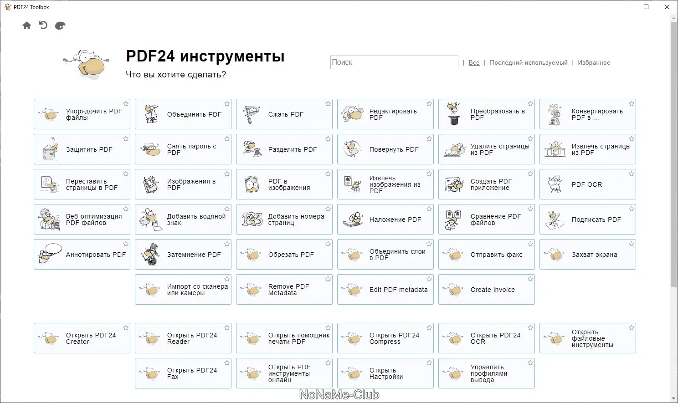678x403 pixels.
Task: Open the Изображения в PDF tool
Action: pos(183,184)
